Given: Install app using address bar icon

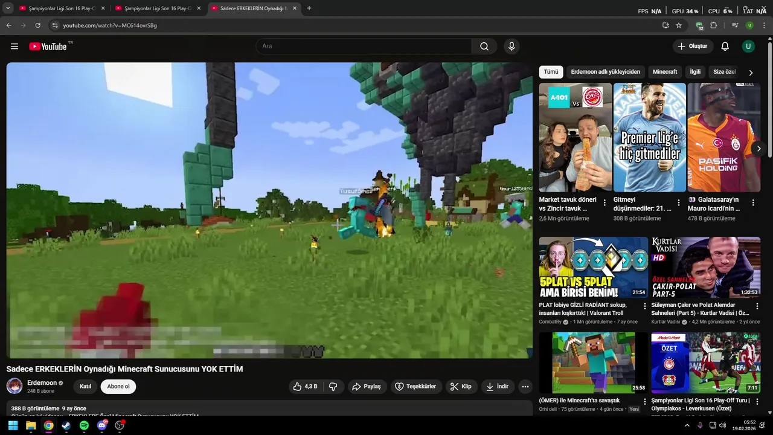Looking at the screenshot, I should point(666,25).
